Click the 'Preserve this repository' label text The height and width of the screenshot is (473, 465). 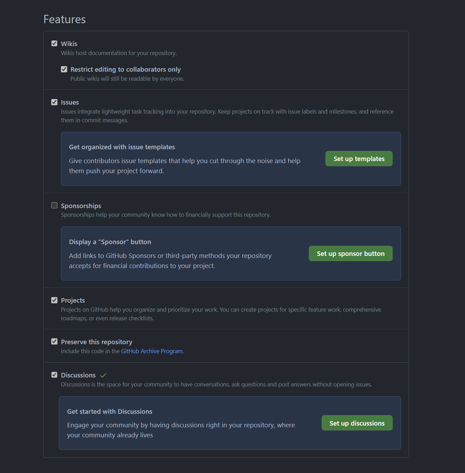coord(97,342)
